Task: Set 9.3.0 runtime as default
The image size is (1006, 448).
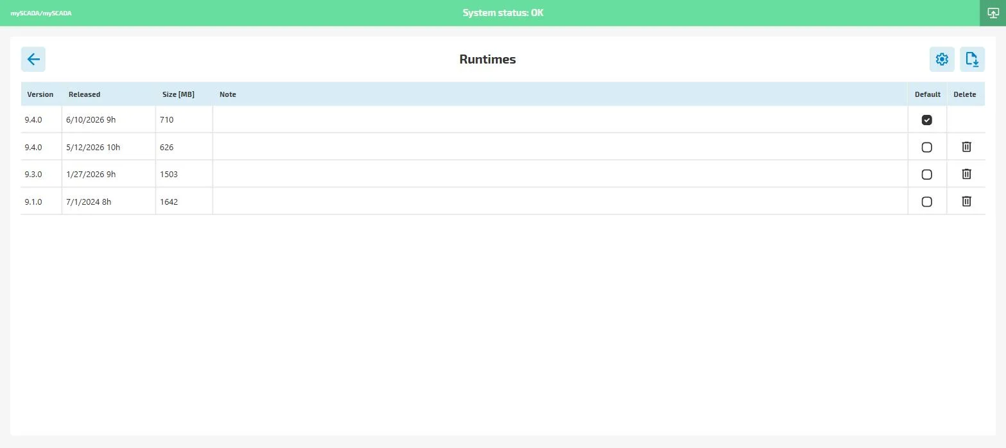Action: (x=926, y=175)
